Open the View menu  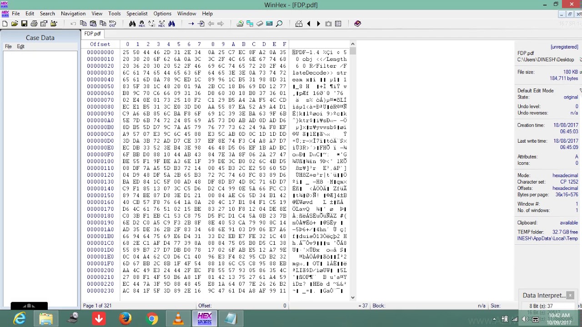coord(97,14)
